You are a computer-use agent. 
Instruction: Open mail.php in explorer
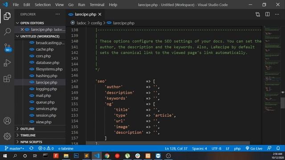pyautogui.click(x=44, y=96)
